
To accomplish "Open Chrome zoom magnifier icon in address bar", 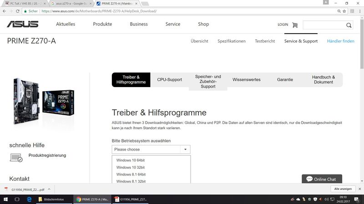I will click(x=339, y=11).
